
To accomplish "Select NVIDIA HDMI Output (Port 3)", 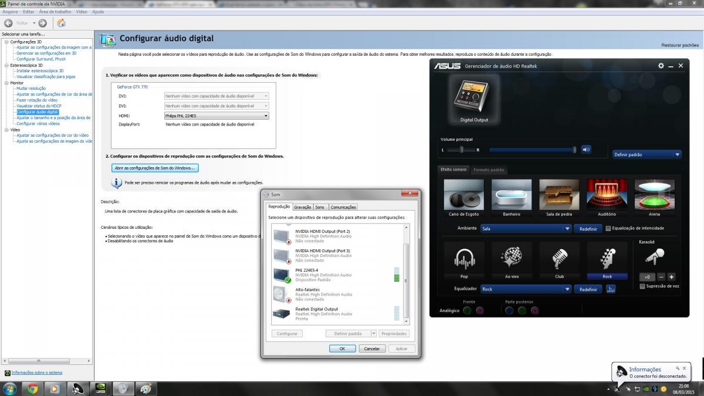I will click(x=336, y=255).
